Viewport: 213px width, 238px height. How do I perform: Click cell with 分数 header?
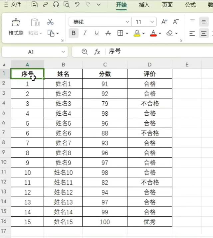click(x=105, y=74)
